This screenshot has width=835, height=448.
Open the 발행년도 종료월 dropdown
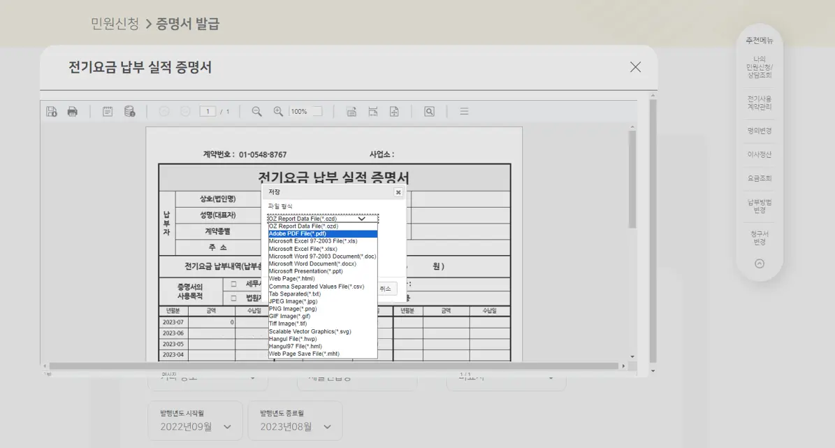[295, 421]
